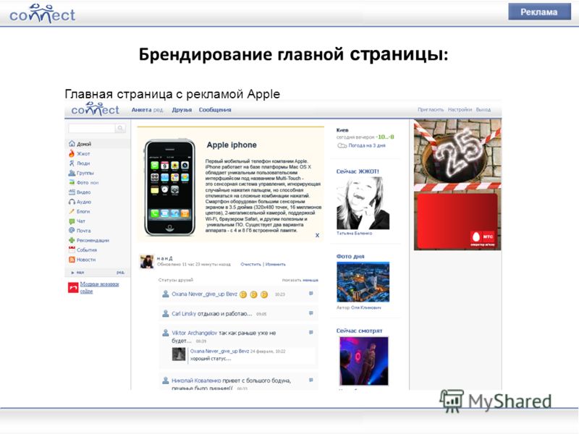Click the Татьяна Баленко name link
The image size is (579, 434).
(354, 233)
